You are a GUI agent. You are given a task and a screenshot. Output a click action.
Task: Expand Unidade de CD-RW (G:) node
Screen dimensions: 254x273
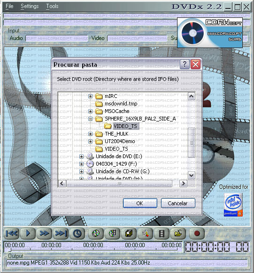point(81,171)
